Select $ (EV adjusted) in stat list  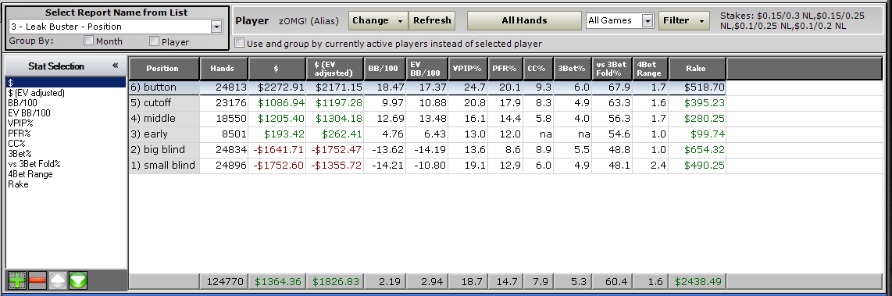click(37, 93)
